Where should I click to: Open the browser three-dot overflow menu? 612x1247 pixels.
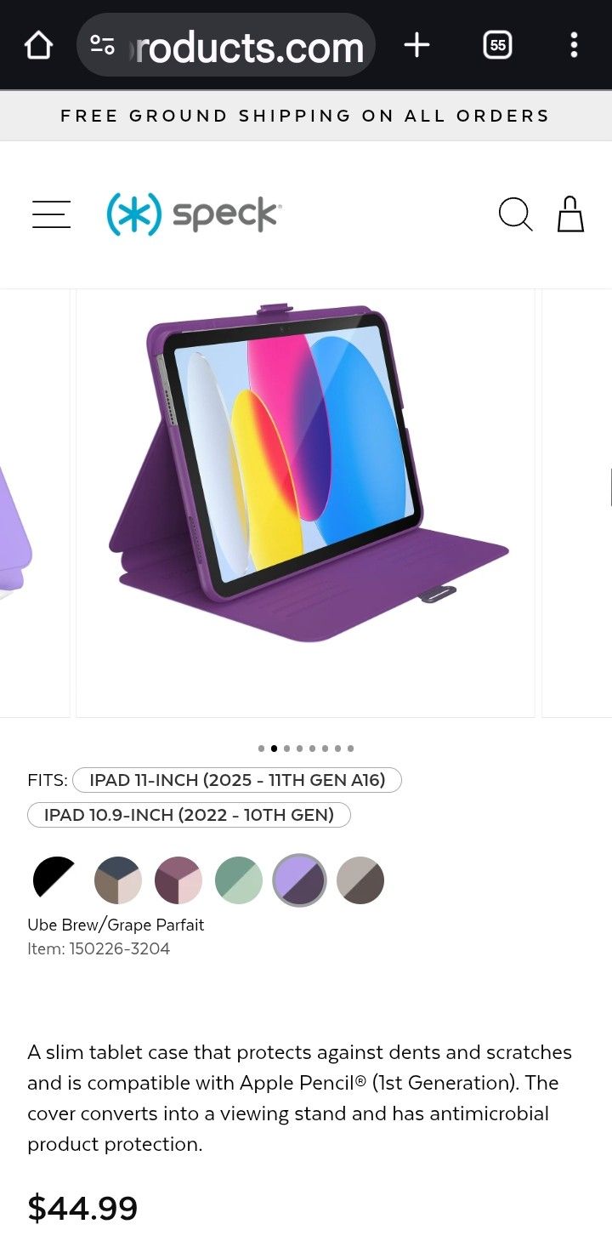(x=574, y=45)
